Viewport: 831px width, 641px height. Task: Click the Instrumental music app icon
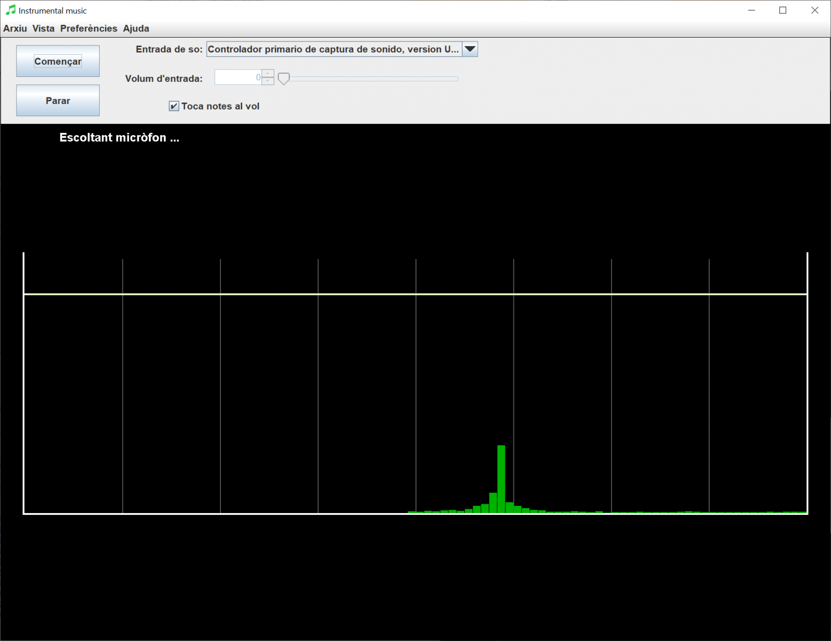[x=11, y=10]
